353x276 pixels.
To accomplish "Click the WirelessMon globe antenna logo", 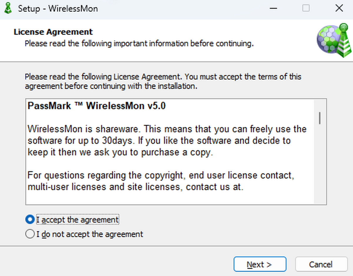I will (x=334, y=40).
